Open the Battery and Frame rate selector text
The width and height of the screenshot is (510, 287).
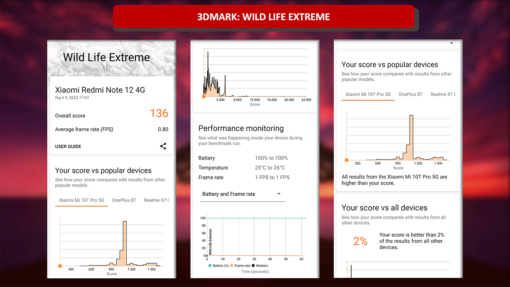229,194
